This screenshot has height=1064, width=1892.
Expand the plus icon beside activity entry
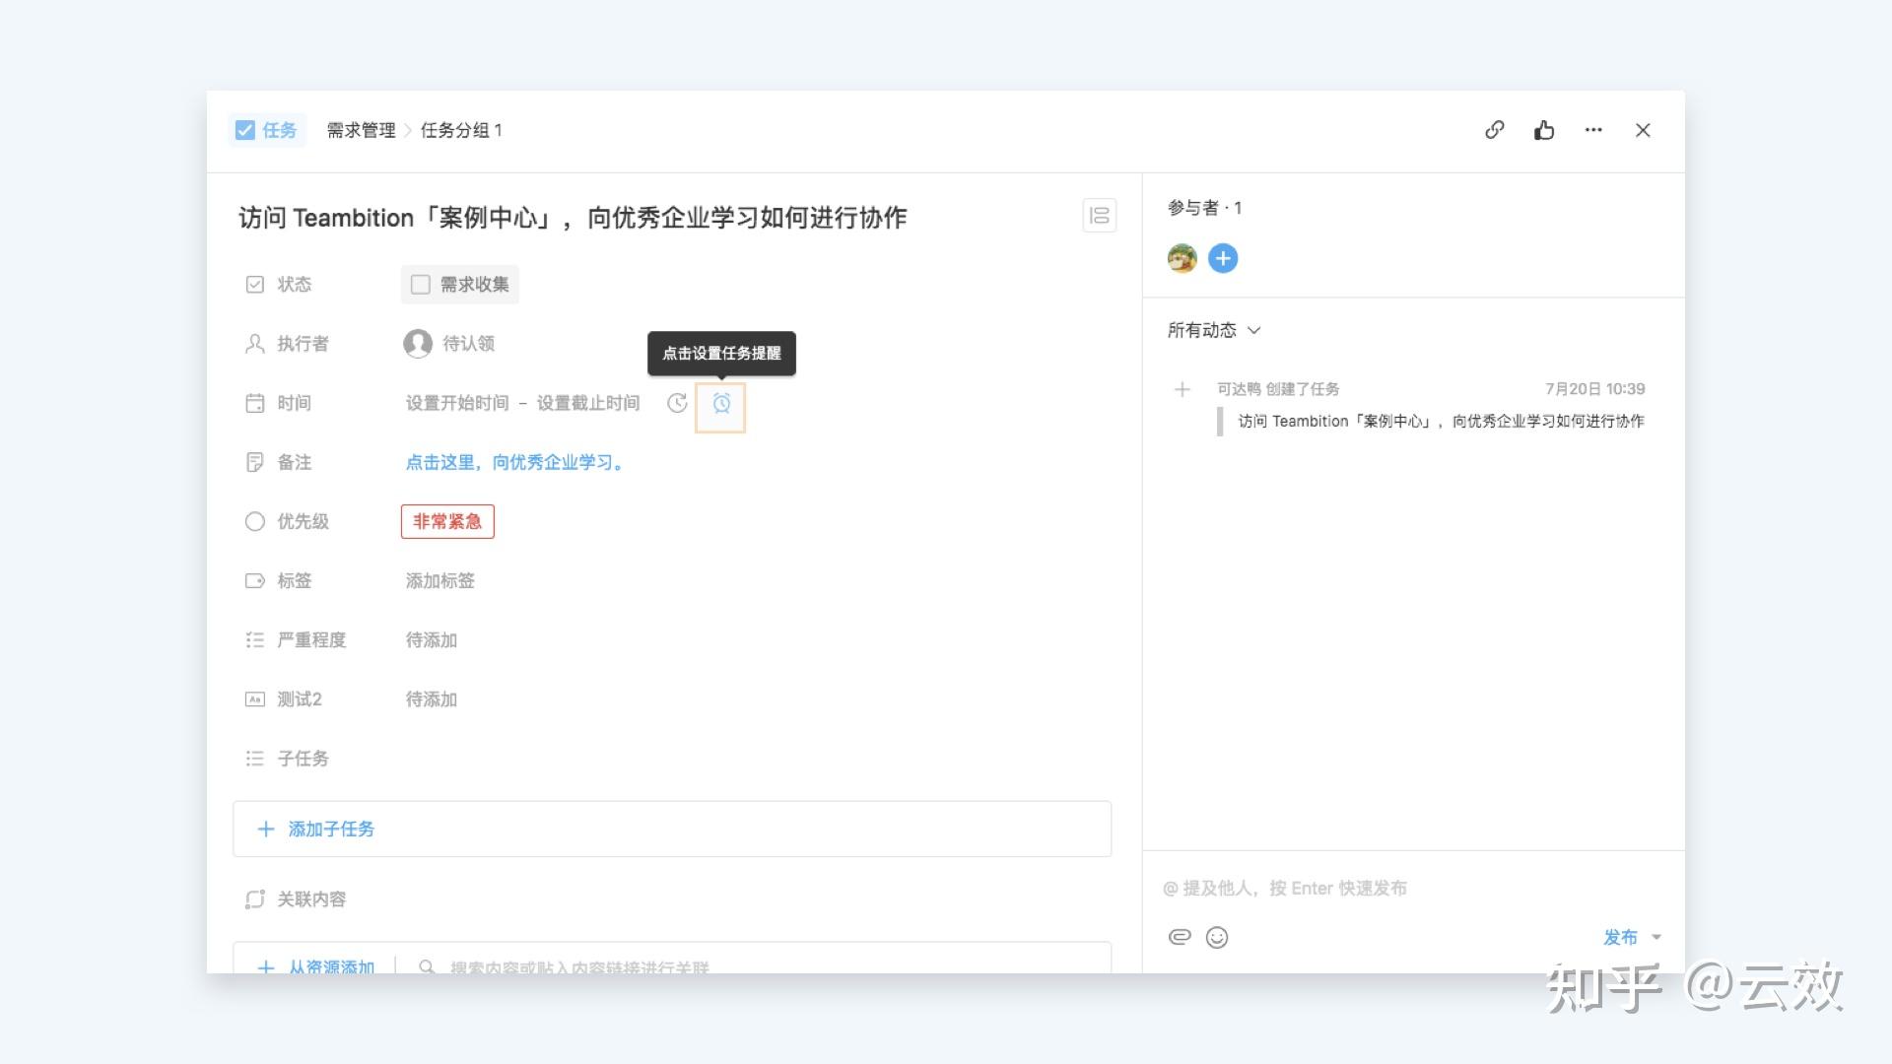point(1182,389)
